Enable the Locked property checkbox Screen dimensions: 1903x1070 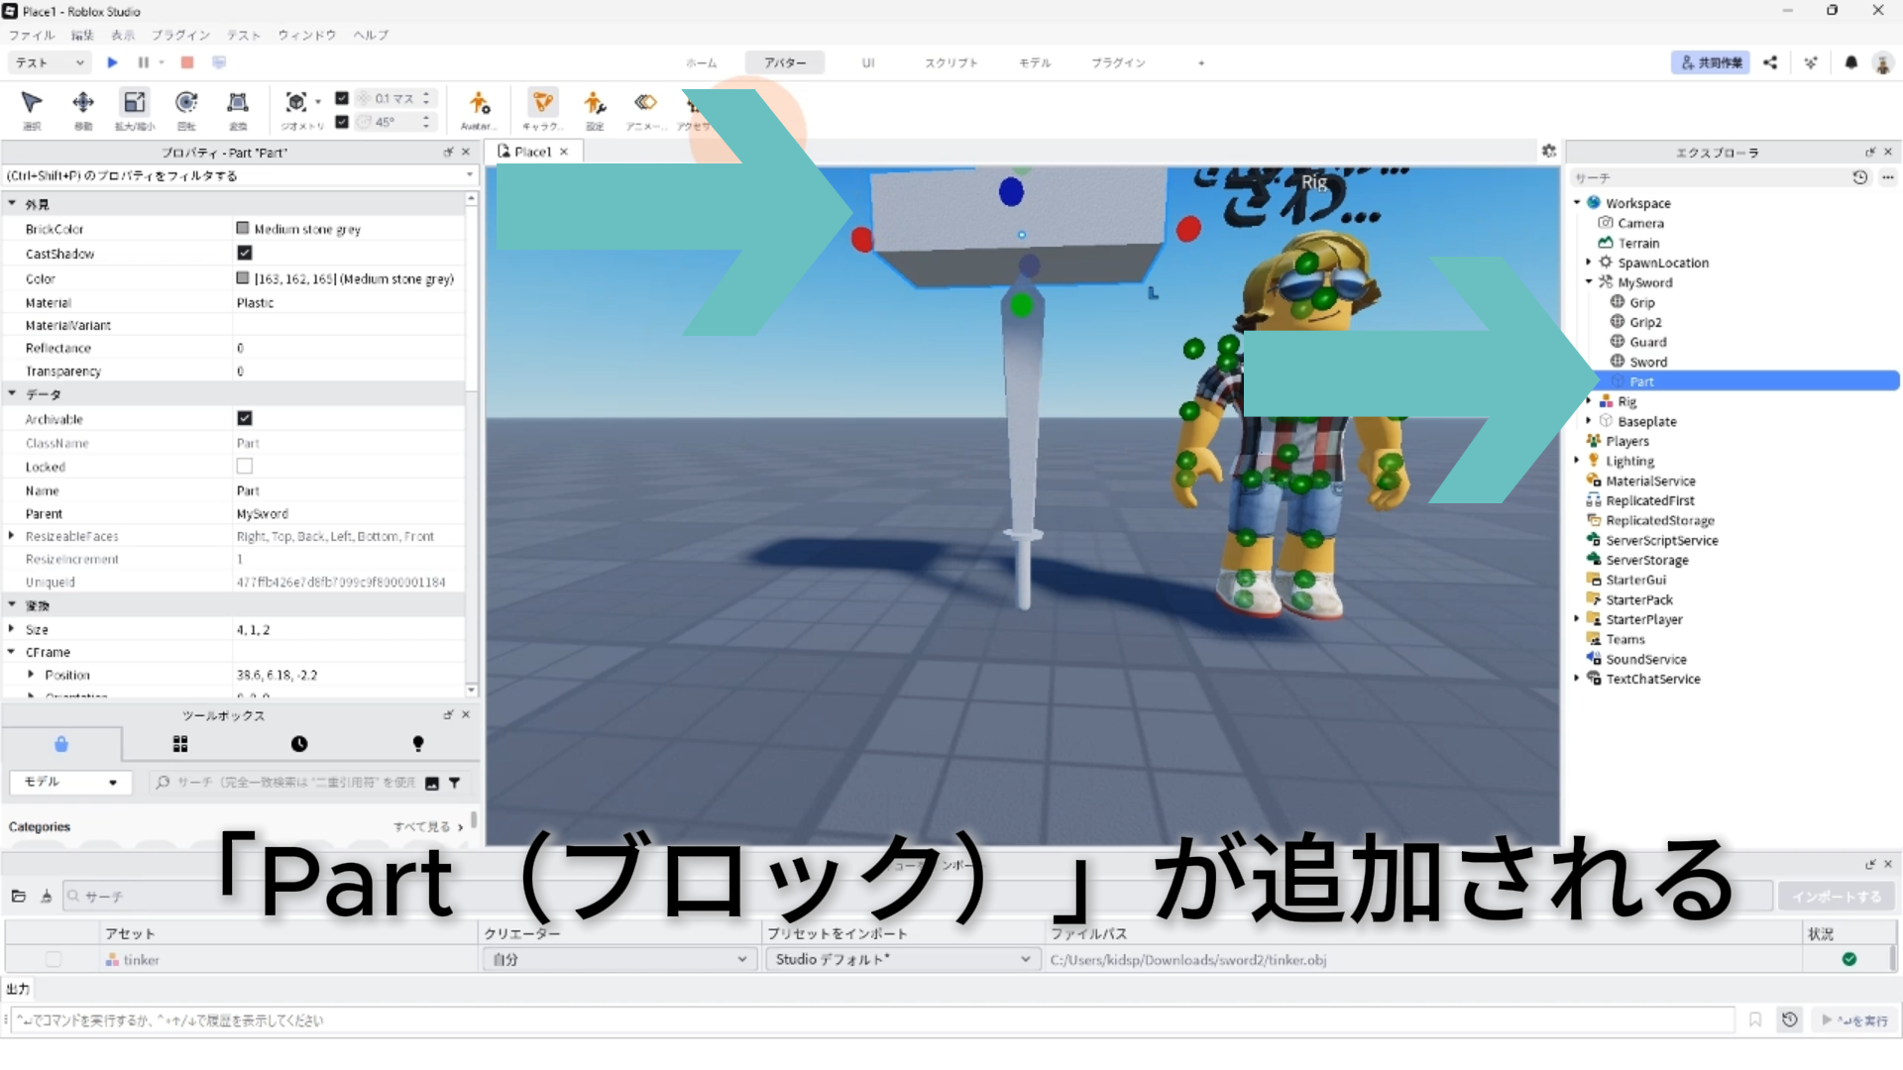point(245,467)
